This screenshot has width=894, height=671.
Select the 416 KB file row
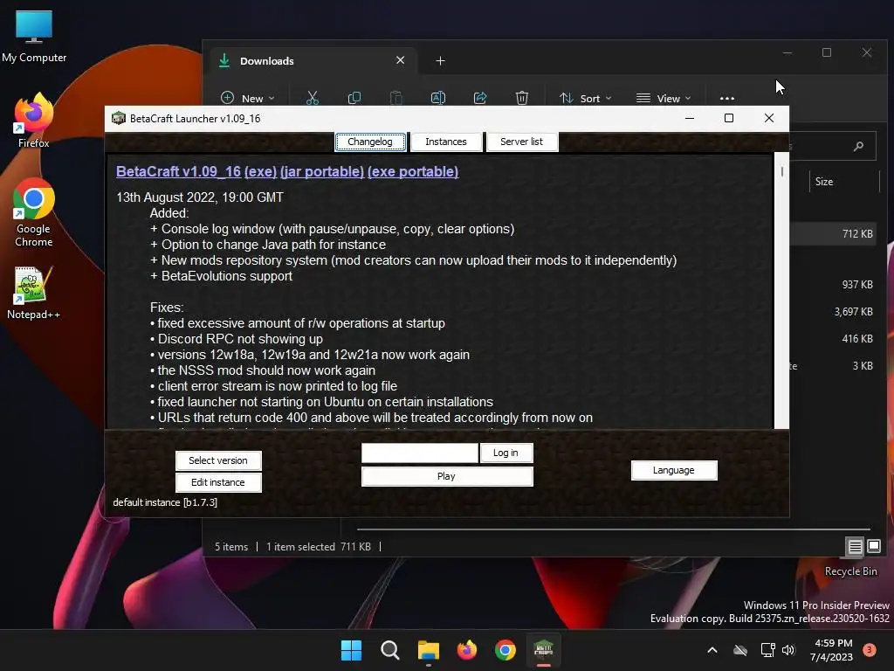pyautogui.click(x=834, y=338)
